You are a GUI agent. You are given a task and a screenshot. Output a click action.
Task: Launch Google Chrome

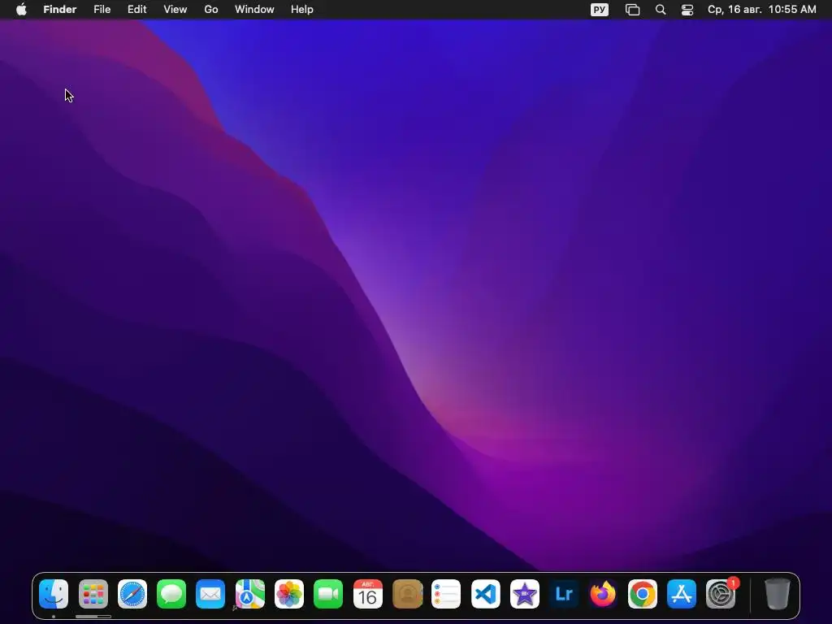coord(643,594)
